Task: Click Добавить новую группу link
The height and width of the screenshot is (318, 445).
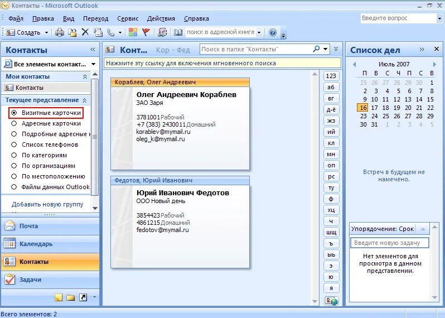Action: point(47,204)
